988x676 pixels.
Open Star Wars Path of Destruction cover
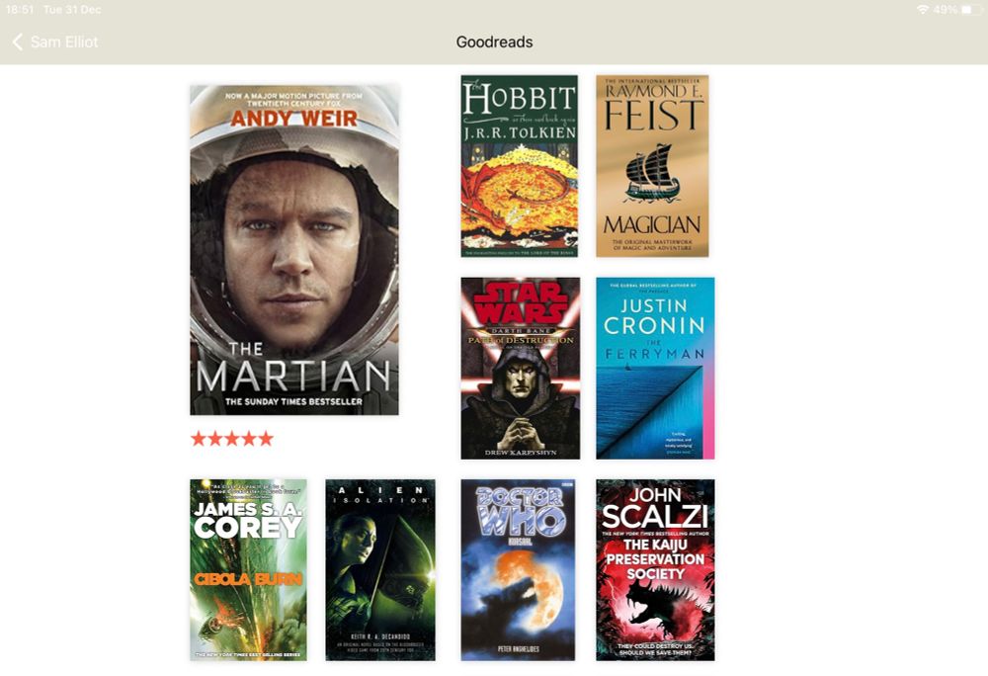[521, 368]
